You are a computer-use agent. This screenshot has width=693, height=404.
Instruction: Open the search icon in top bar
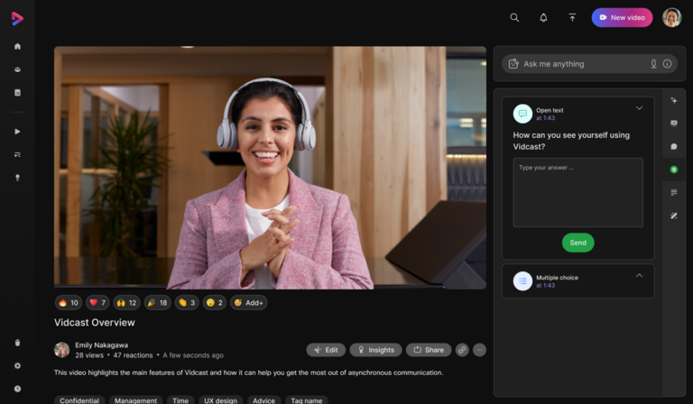tap(514, 17)
